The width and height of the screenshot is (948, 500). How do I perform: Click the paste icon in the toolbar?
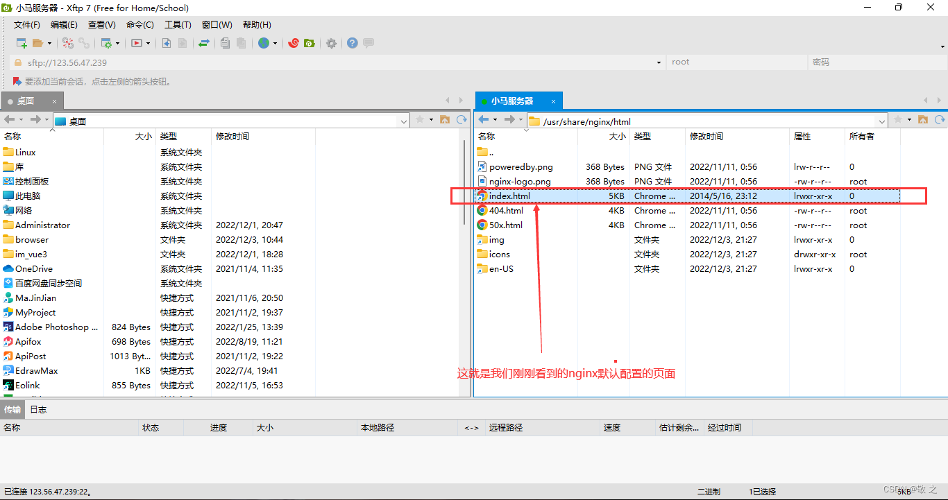pyautogui.click(x=241, y=43)
